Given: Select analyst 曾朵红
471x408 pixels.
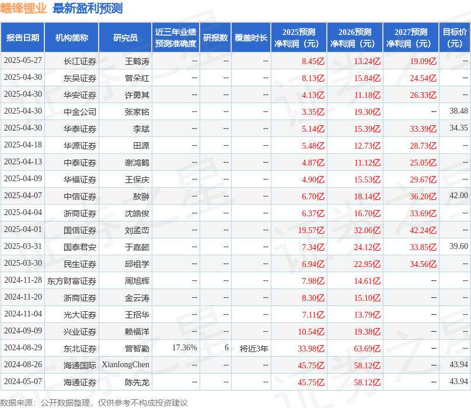Looking at the screenshot, I should [x=137, y=78].
